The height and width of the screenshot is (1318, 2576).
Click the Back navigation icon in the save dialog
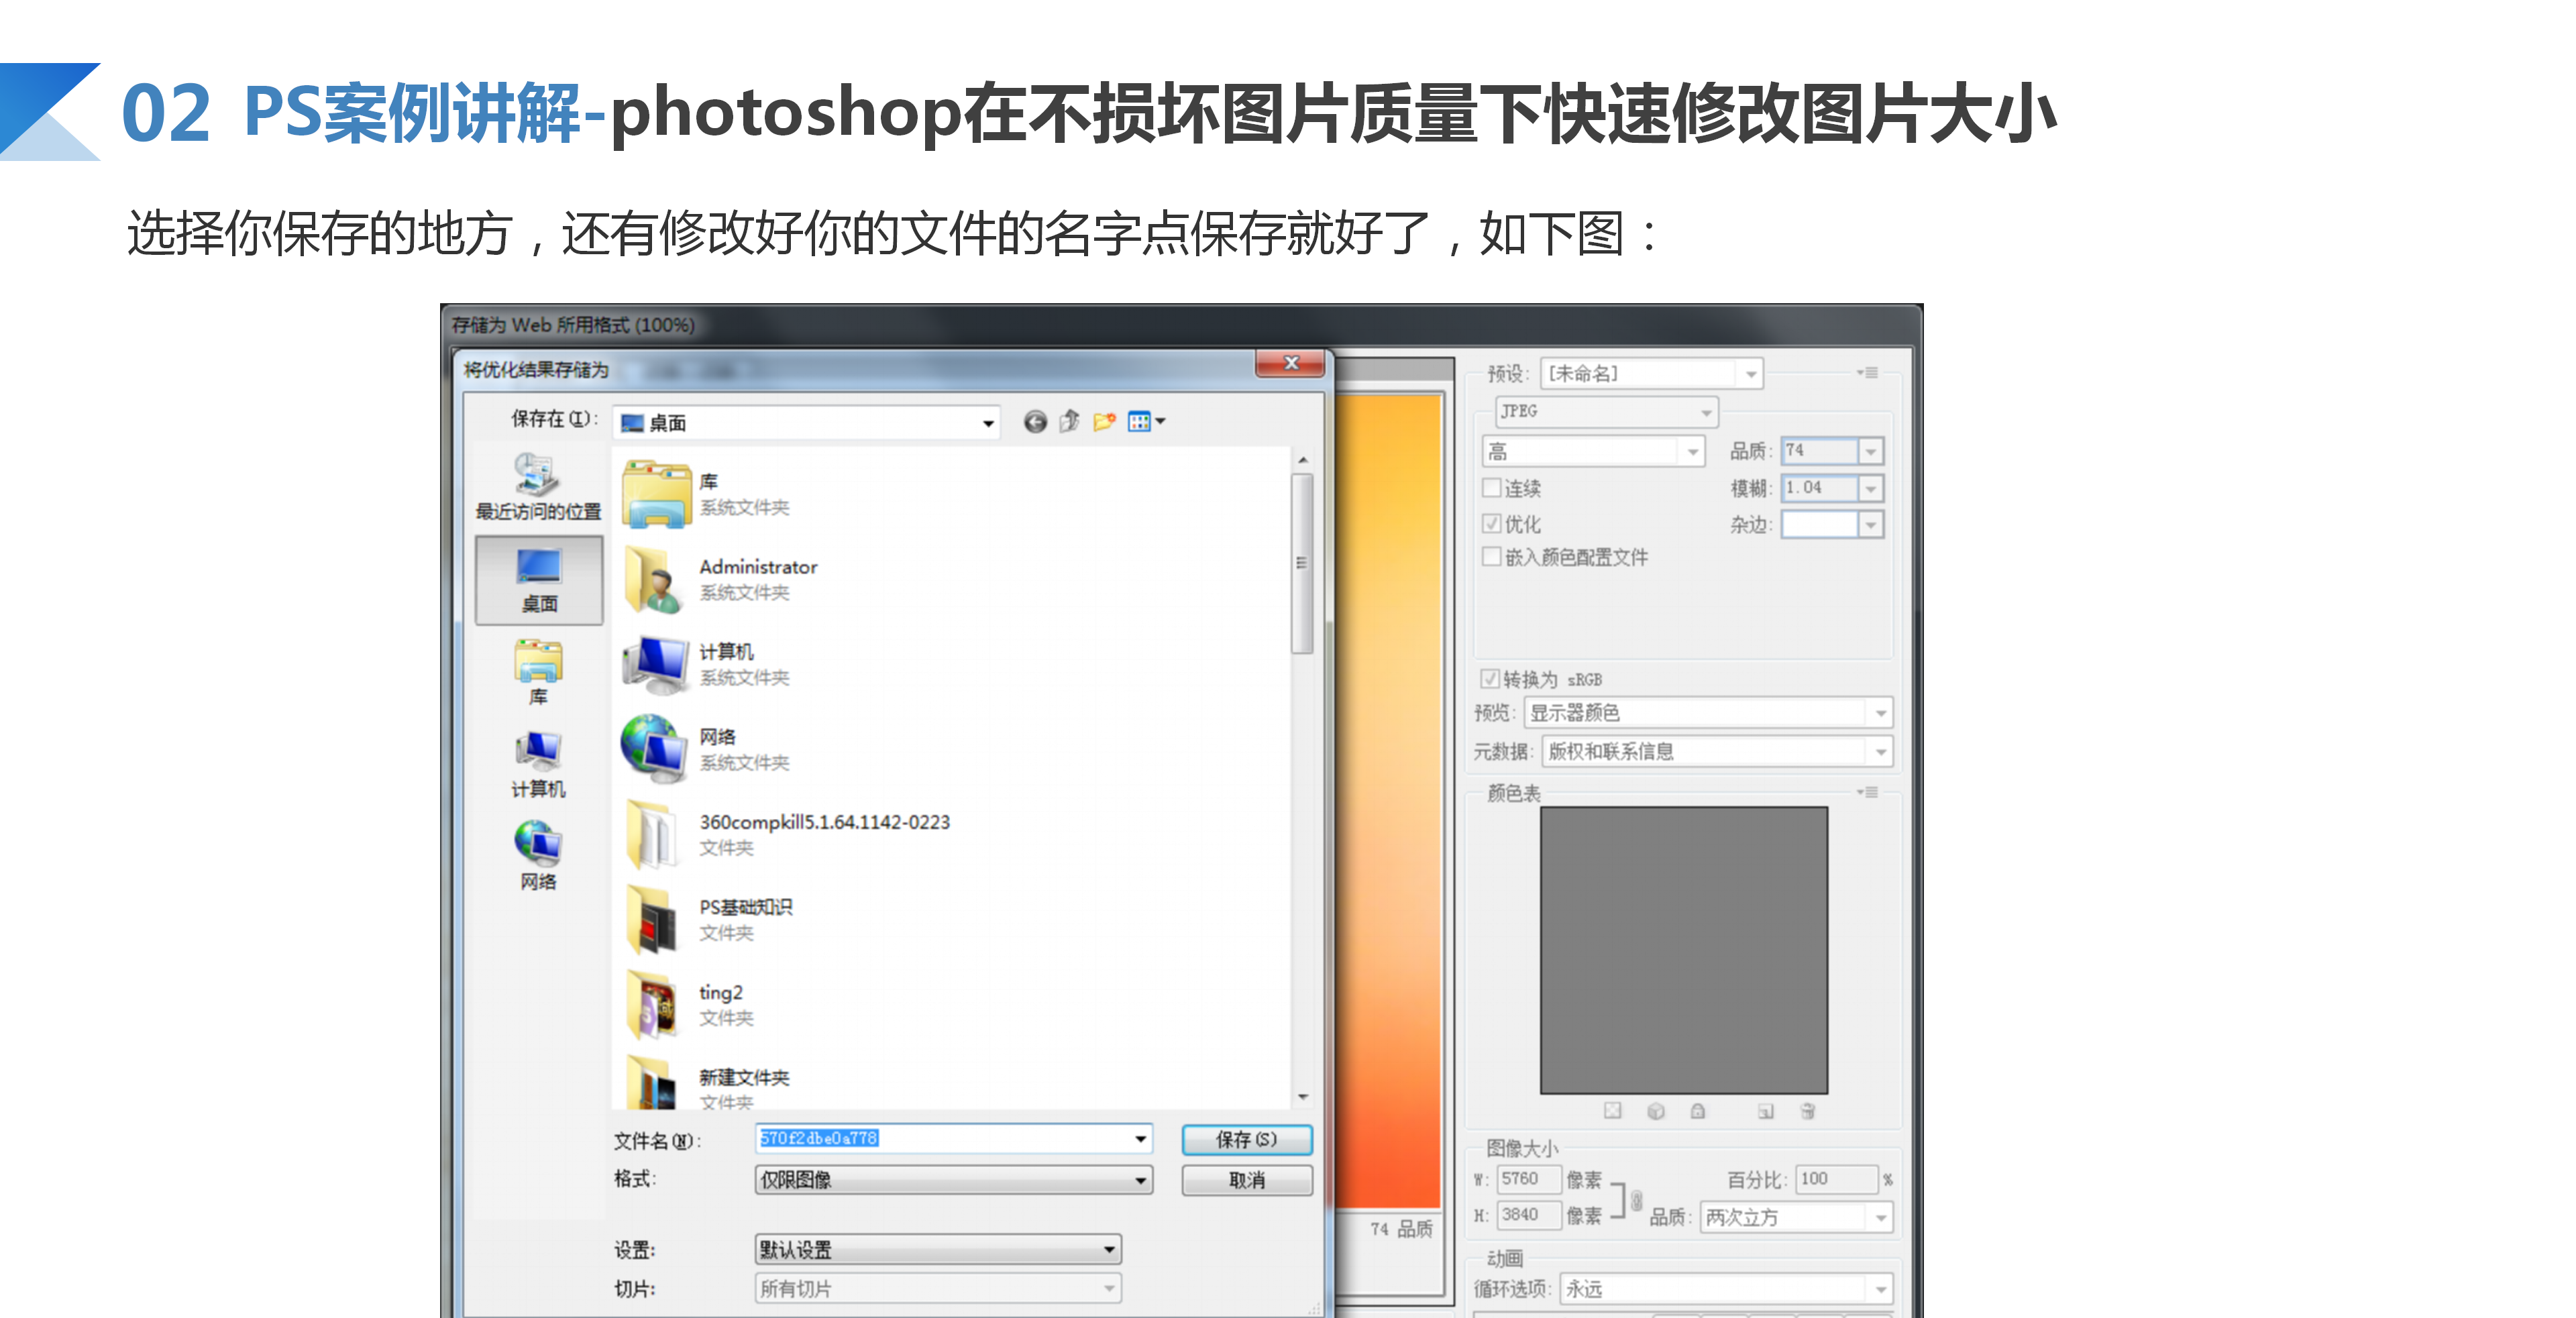tap(1035, 422)
